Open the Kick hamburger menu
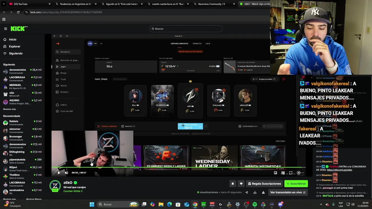372x209 pixels. pyautogui.click(x=6, y=29)
